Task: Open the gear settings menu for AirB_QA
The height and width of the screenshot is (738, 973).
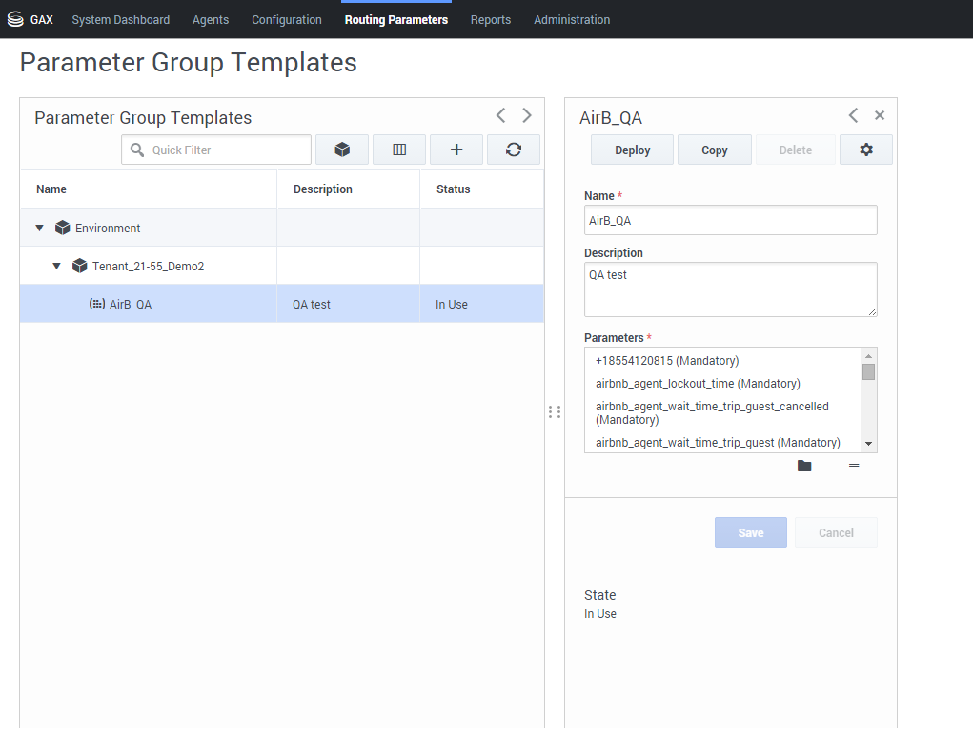Action: [865, 150]
